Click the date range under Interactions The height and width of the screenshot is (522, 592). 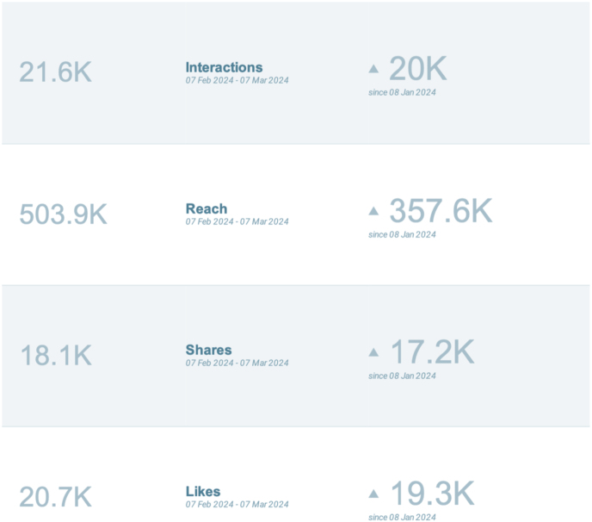(237, 80)
